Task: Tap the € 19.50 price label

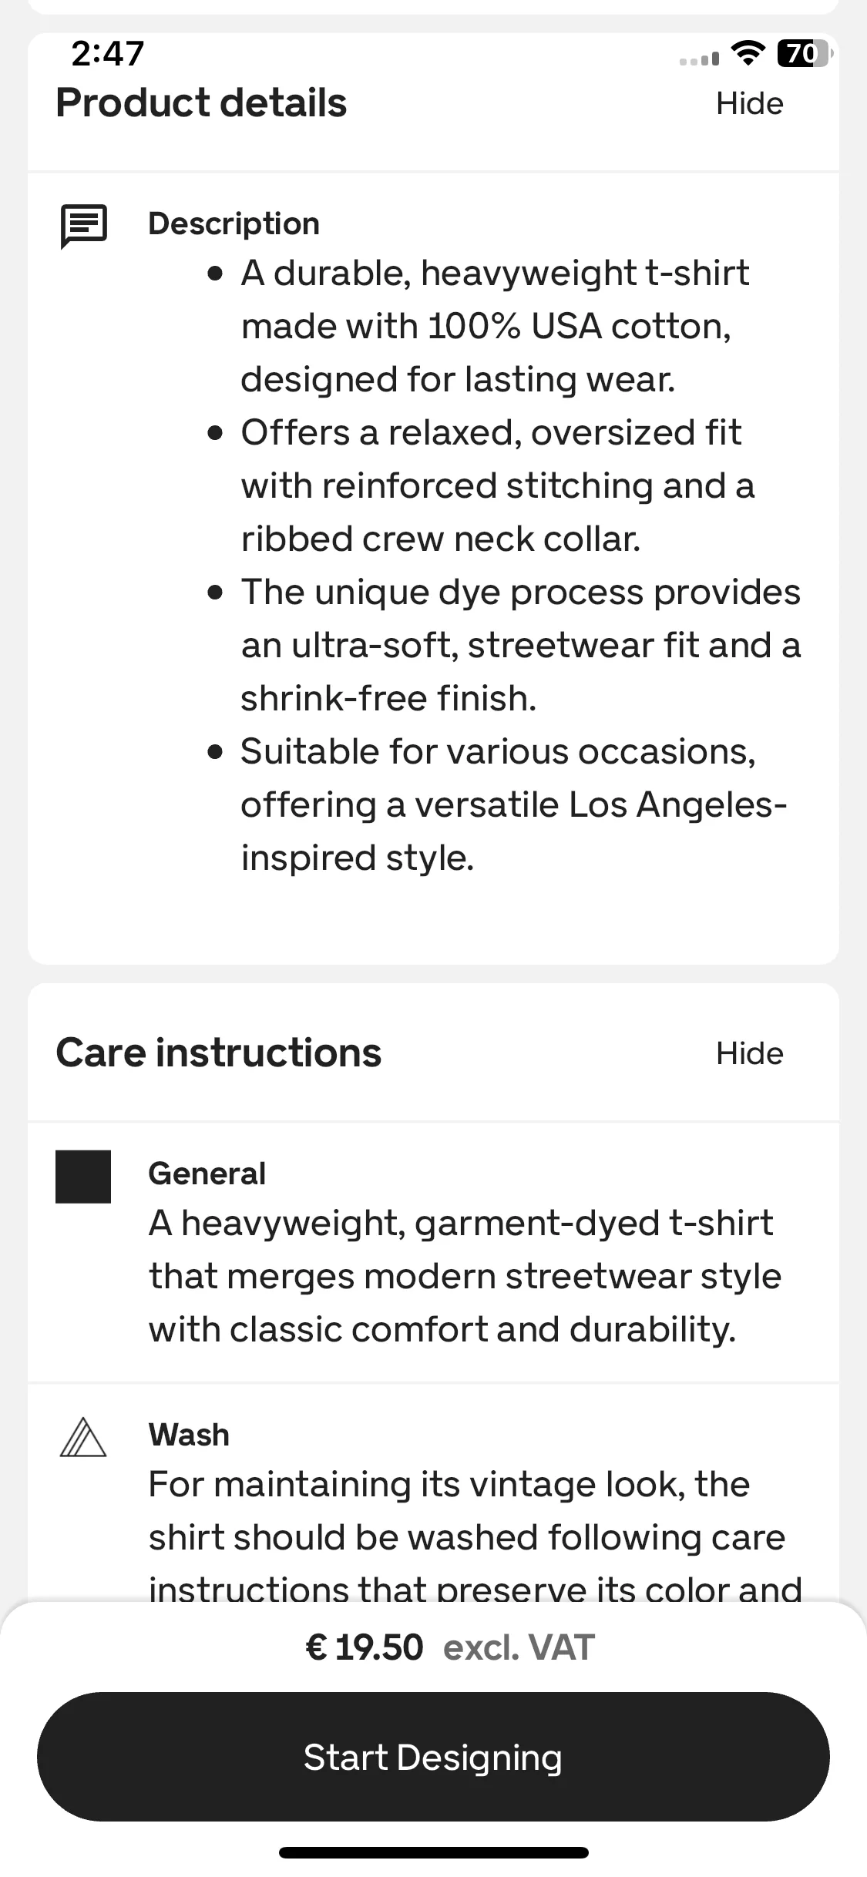Action: (365, 1647)
